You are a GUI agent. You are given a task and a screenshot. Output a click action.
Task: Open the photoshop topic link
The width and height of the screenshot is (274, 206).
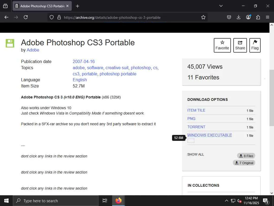coord(141,68)
